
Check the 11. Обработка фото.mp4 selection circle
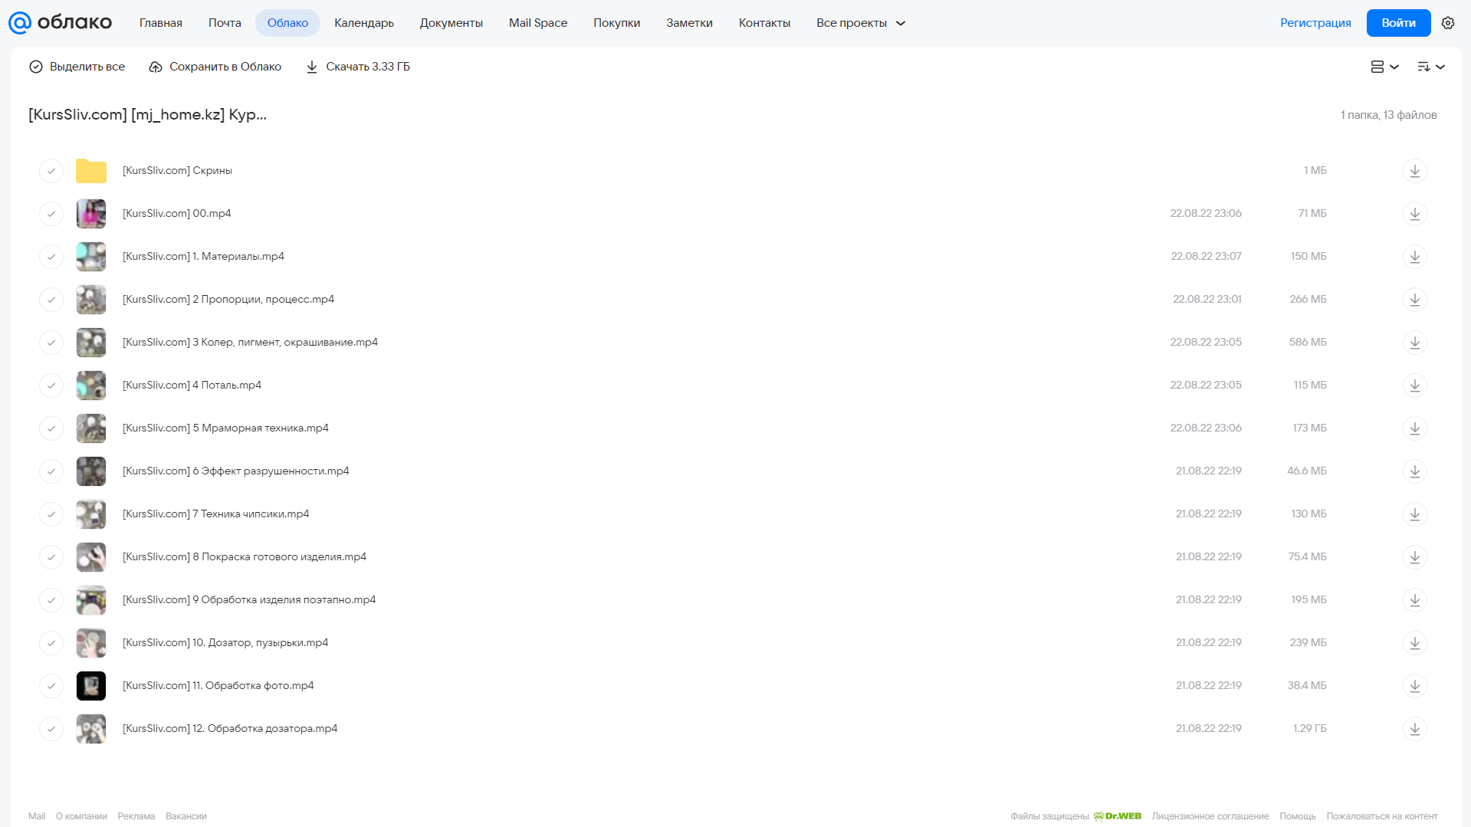click(51, 686)
